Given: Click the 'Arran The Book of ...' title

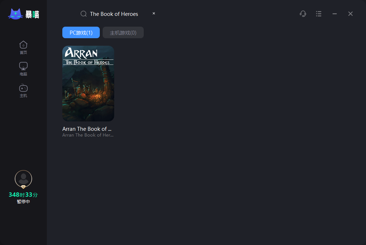Looking at the screenshot, I should 87,129.
